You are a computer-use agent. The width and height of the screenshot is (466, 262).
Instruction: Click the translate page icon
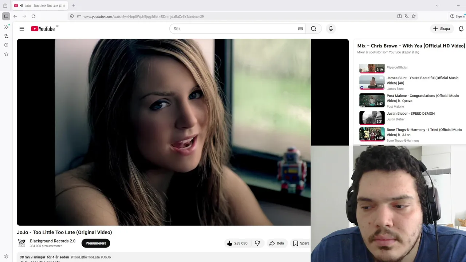(407, 16)
